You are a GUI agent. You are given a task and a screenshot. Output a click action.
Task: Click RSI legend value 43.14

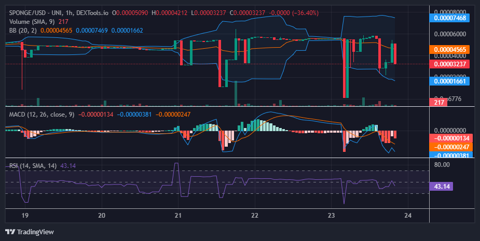68,166
